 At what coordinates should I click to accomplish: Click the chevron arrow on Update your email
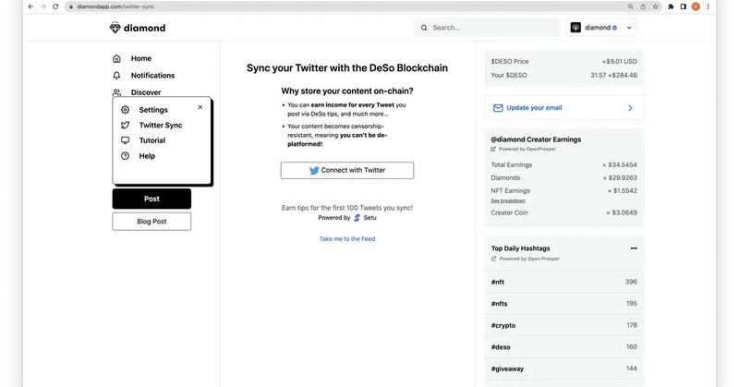[630, 108]
